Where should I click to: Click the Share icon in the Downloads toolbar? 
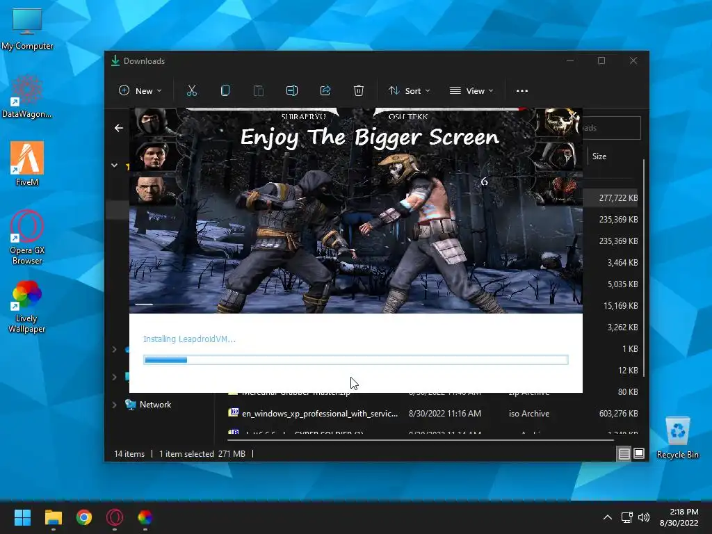pos(325,91)
